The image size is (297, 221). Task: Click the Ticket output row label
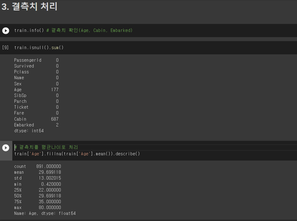(x=21, y=107)
